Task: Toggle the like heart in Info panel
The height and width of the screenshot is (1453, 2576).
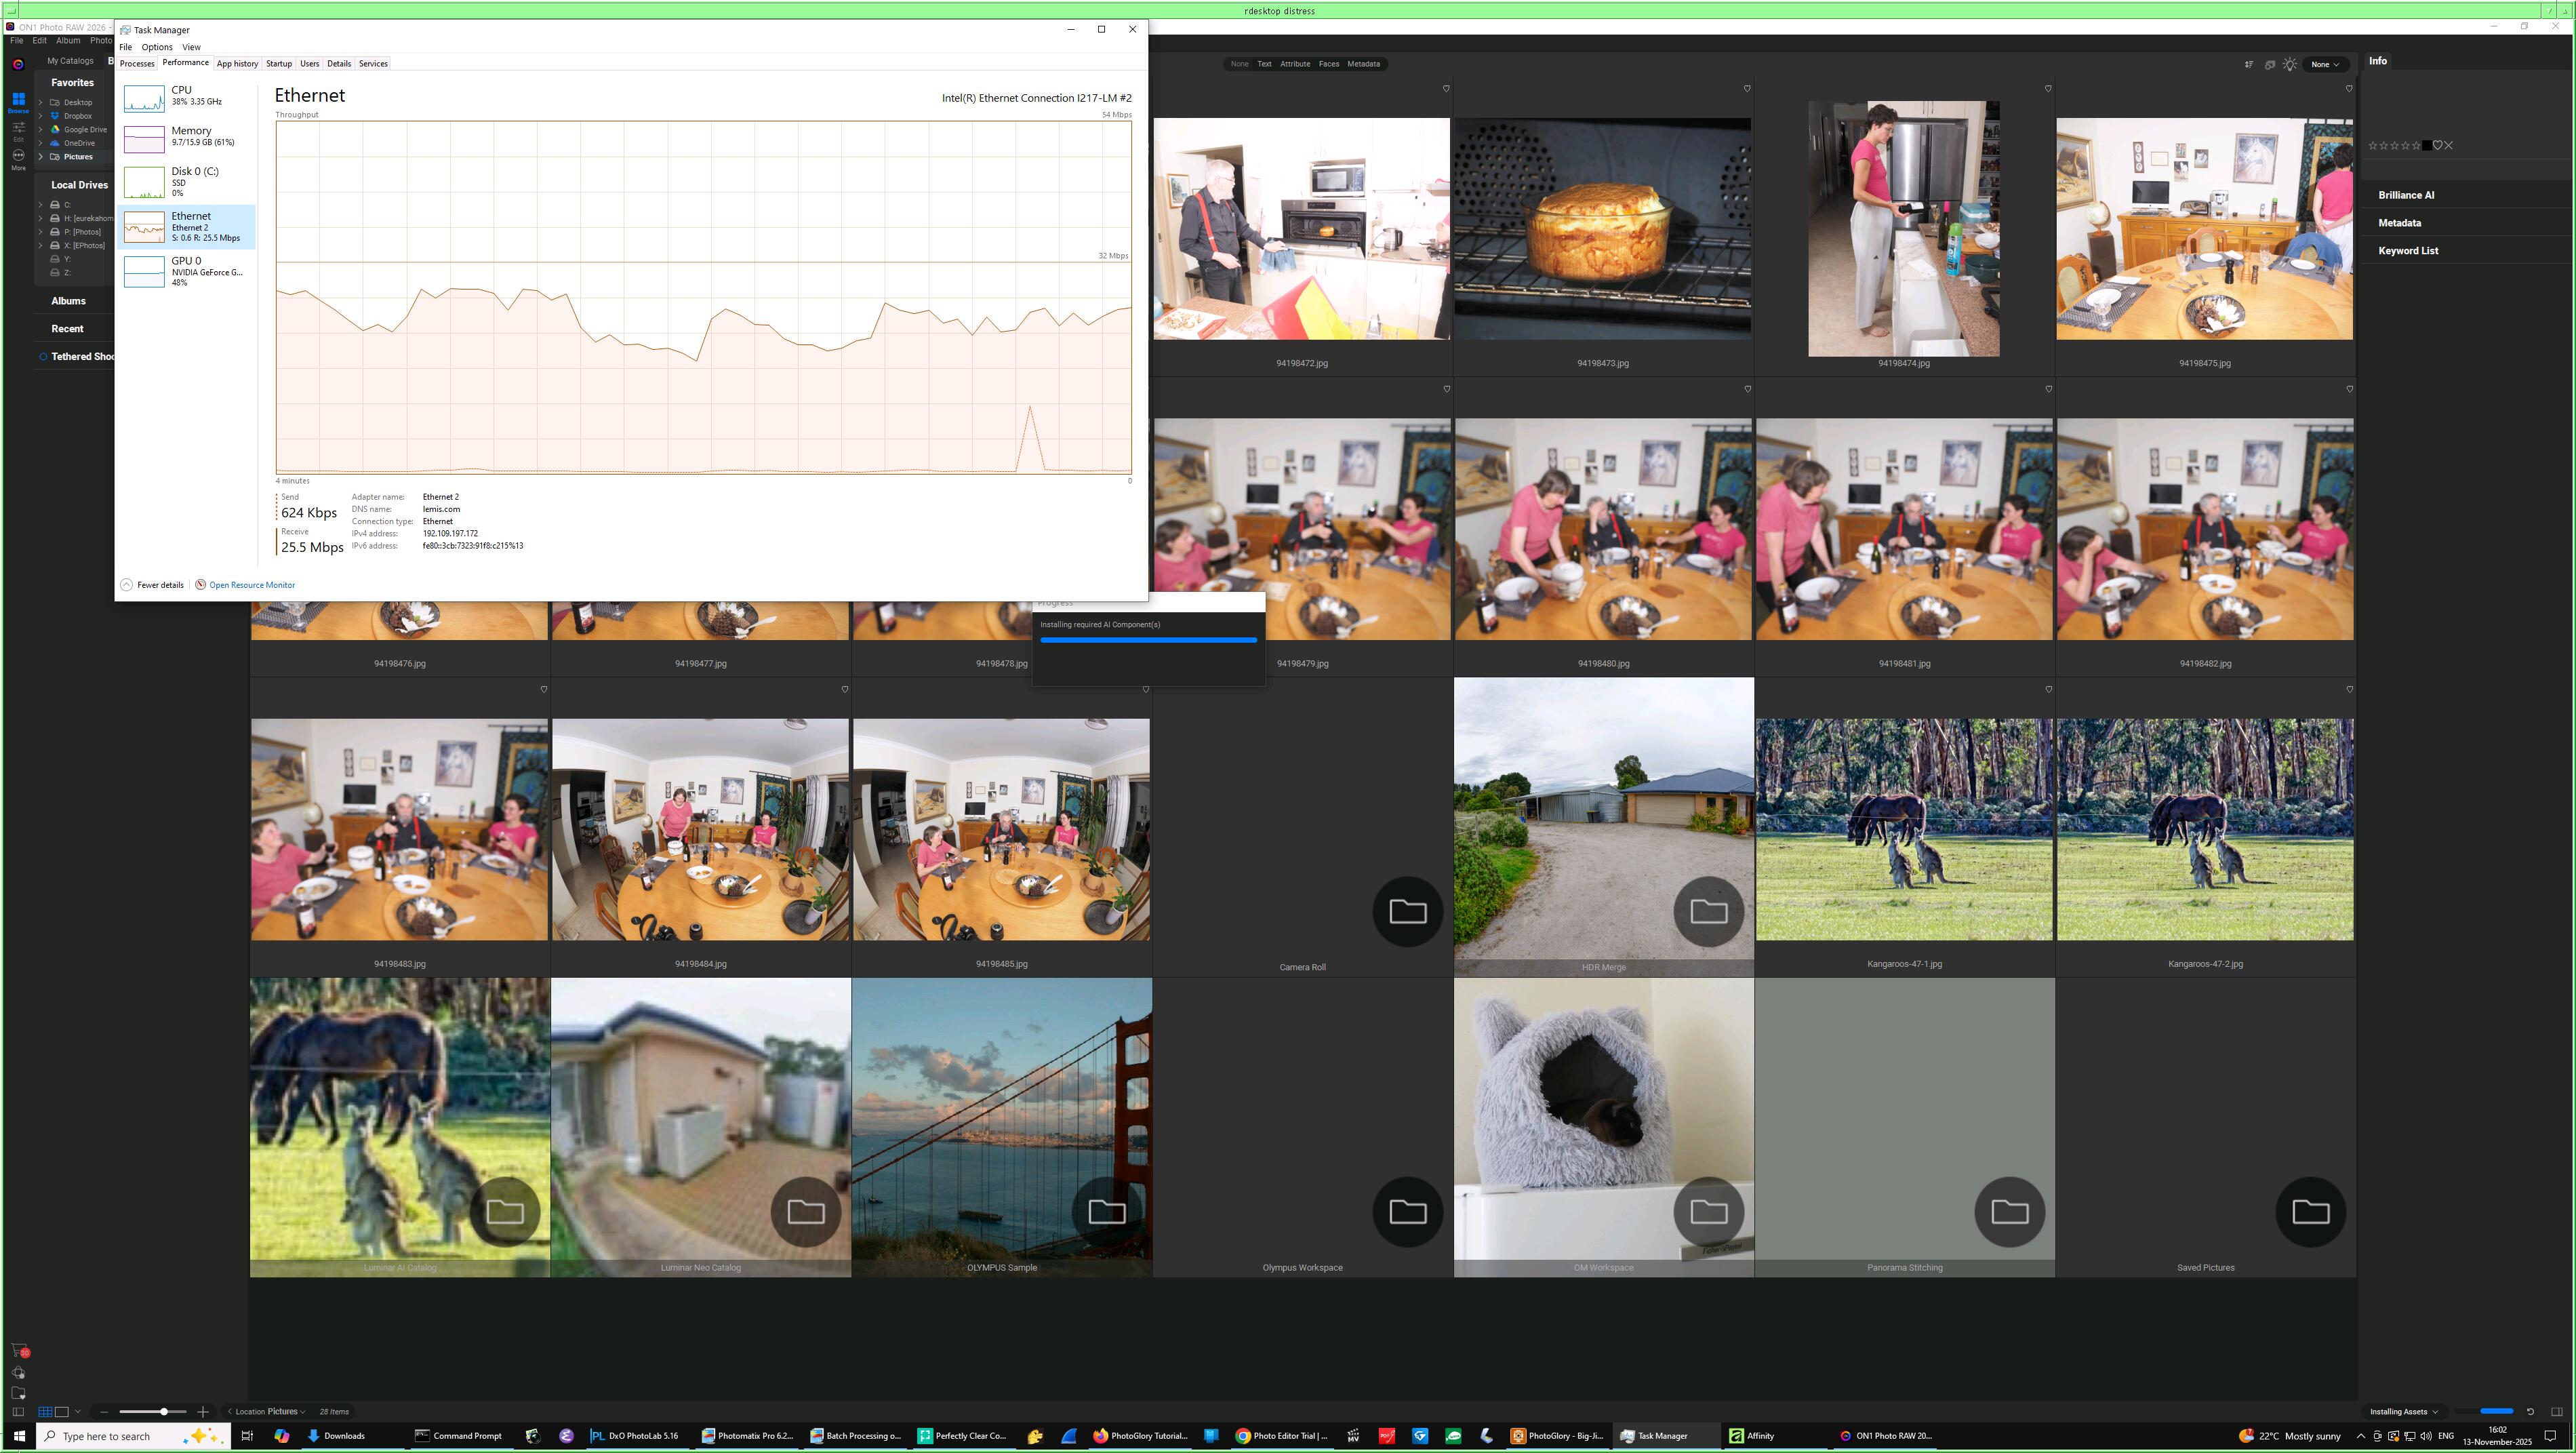Action: [2438, 146]
